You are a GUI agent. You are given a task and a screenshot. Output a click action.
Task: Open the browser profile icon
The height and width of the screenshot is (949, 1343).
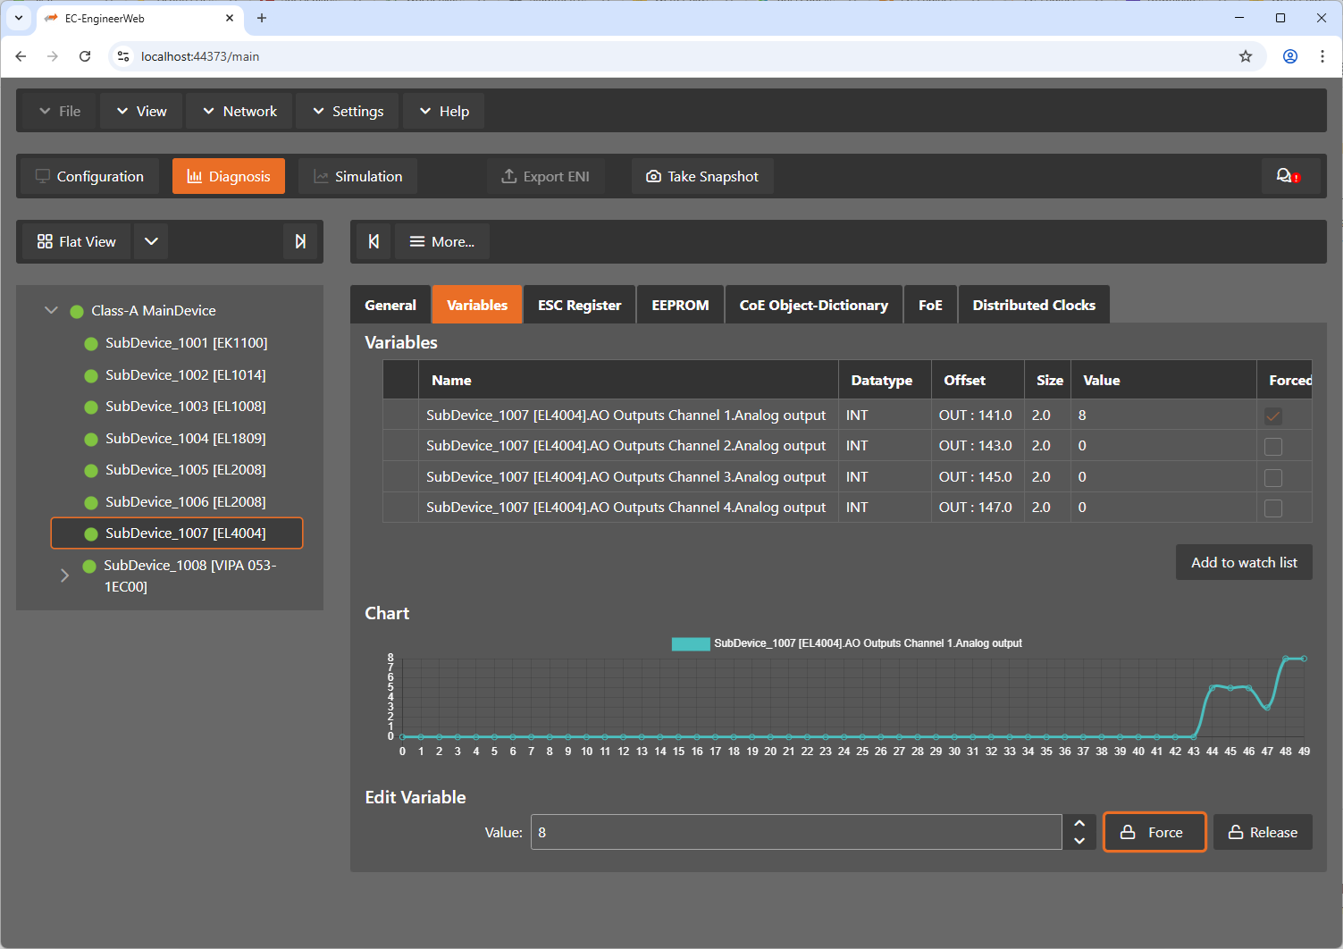[1290, 56]
